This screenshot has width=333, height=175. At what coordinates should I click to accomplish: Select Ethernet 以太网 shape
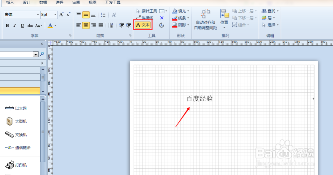16,109
